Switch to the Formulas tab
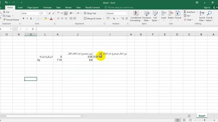The image size is (218, 122). pyautogui.click(x=47, y=7)
